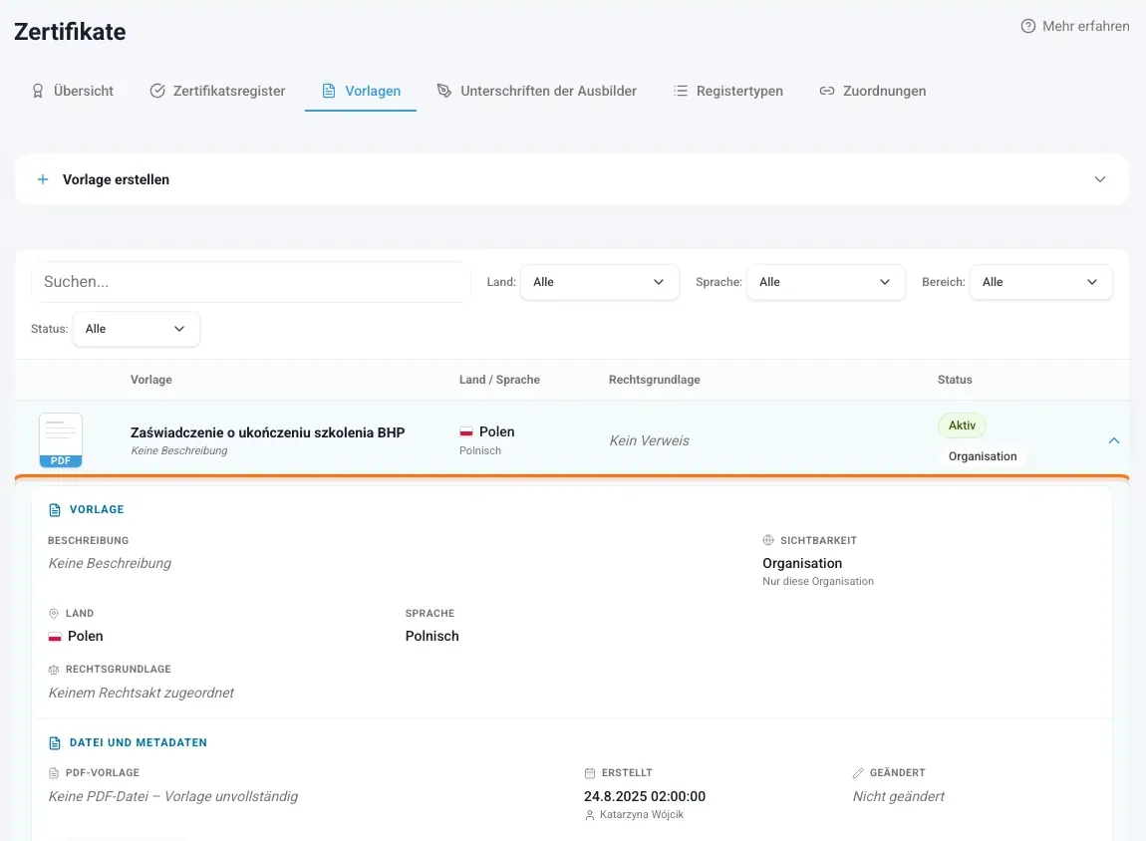This screenshot has height=841, width=1146.
Task: Select the Vorlagen tab
Action: (361, 91)
